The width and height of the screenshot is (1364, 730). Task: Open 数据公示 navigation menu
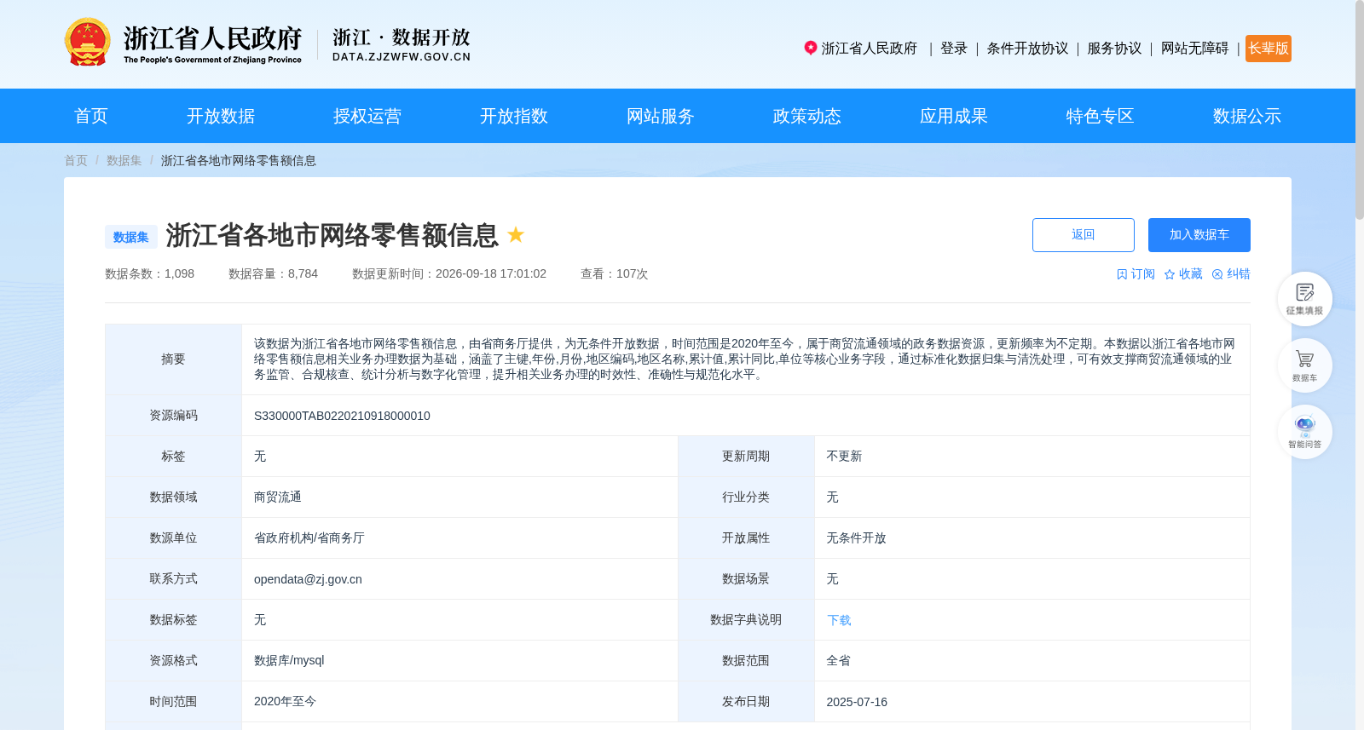[1247, 116]
